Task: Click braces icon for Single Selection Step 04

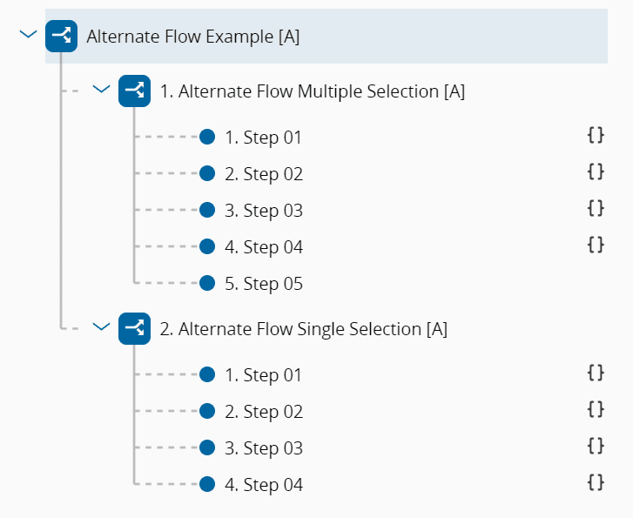Action: (596, 482)
